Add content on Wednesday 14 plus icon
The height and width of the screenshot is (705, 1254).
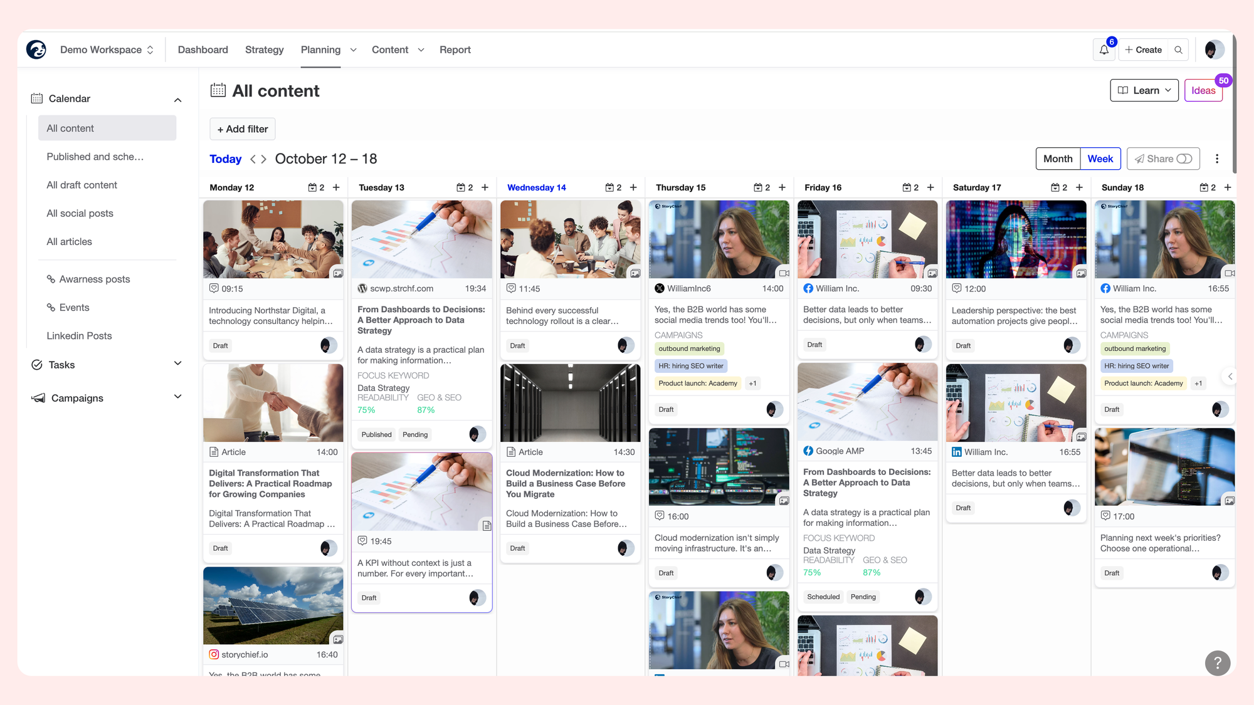pos(633,187)
